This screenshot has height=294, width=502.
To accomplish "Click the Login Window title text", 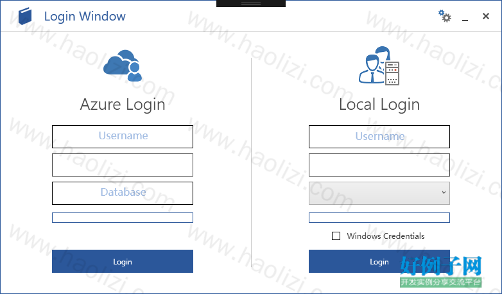I will 85,16.
